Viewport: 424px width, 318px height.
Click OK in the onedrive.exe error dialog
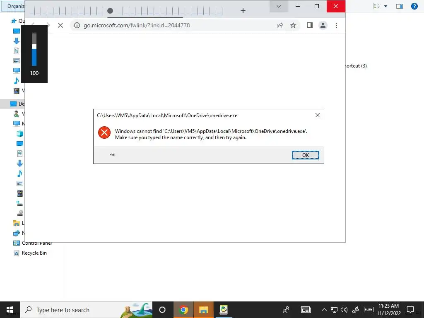point(305,155)
